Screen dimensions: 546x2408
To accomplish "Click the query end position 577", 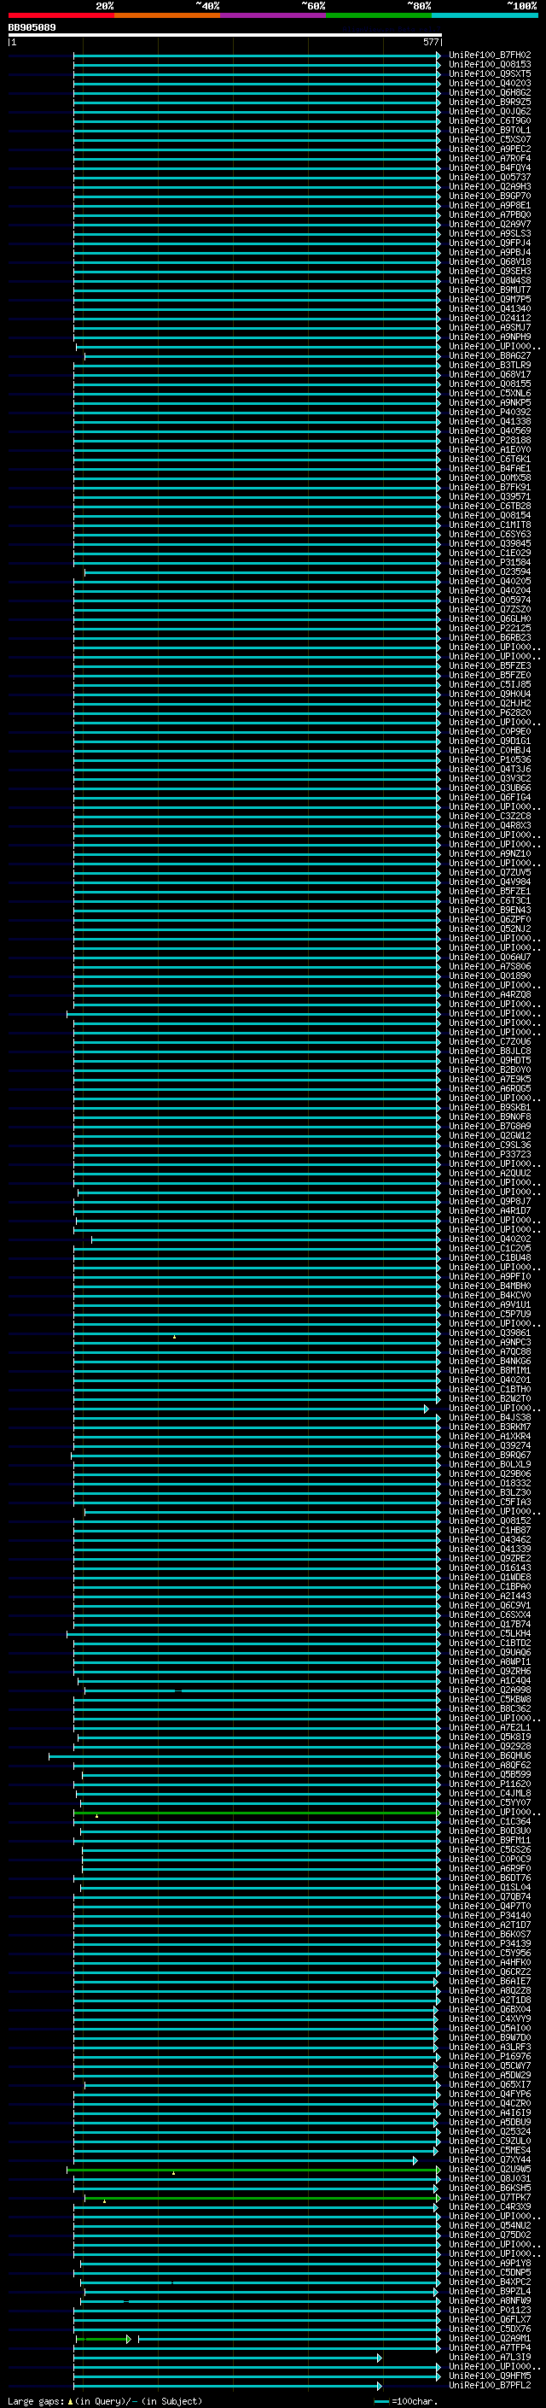I will tap(430, 42).
